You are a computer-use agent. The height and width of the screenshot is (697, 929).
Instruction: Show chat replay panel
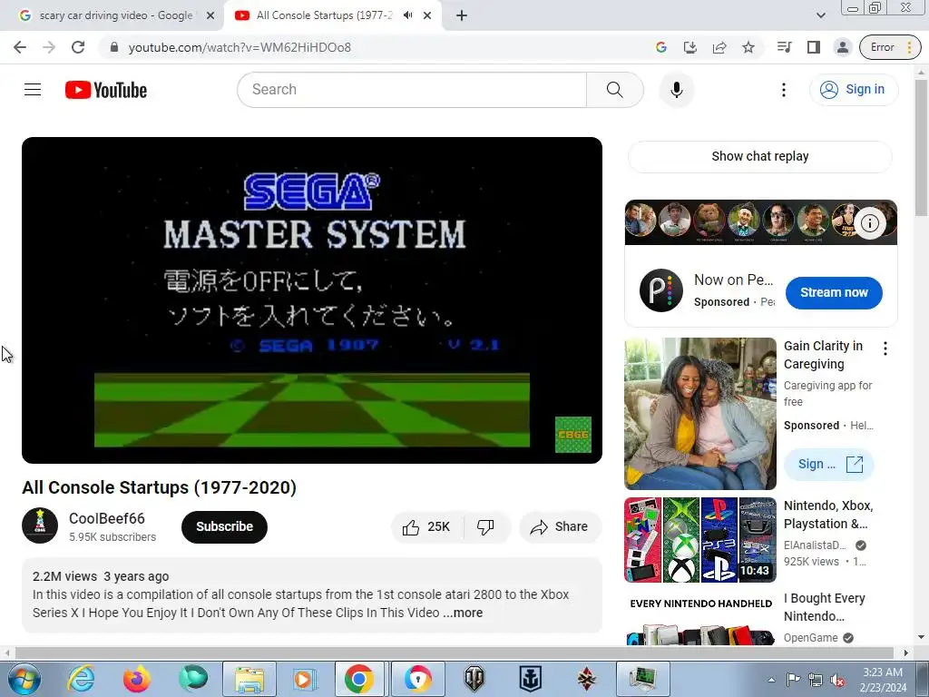pos(759,156)
